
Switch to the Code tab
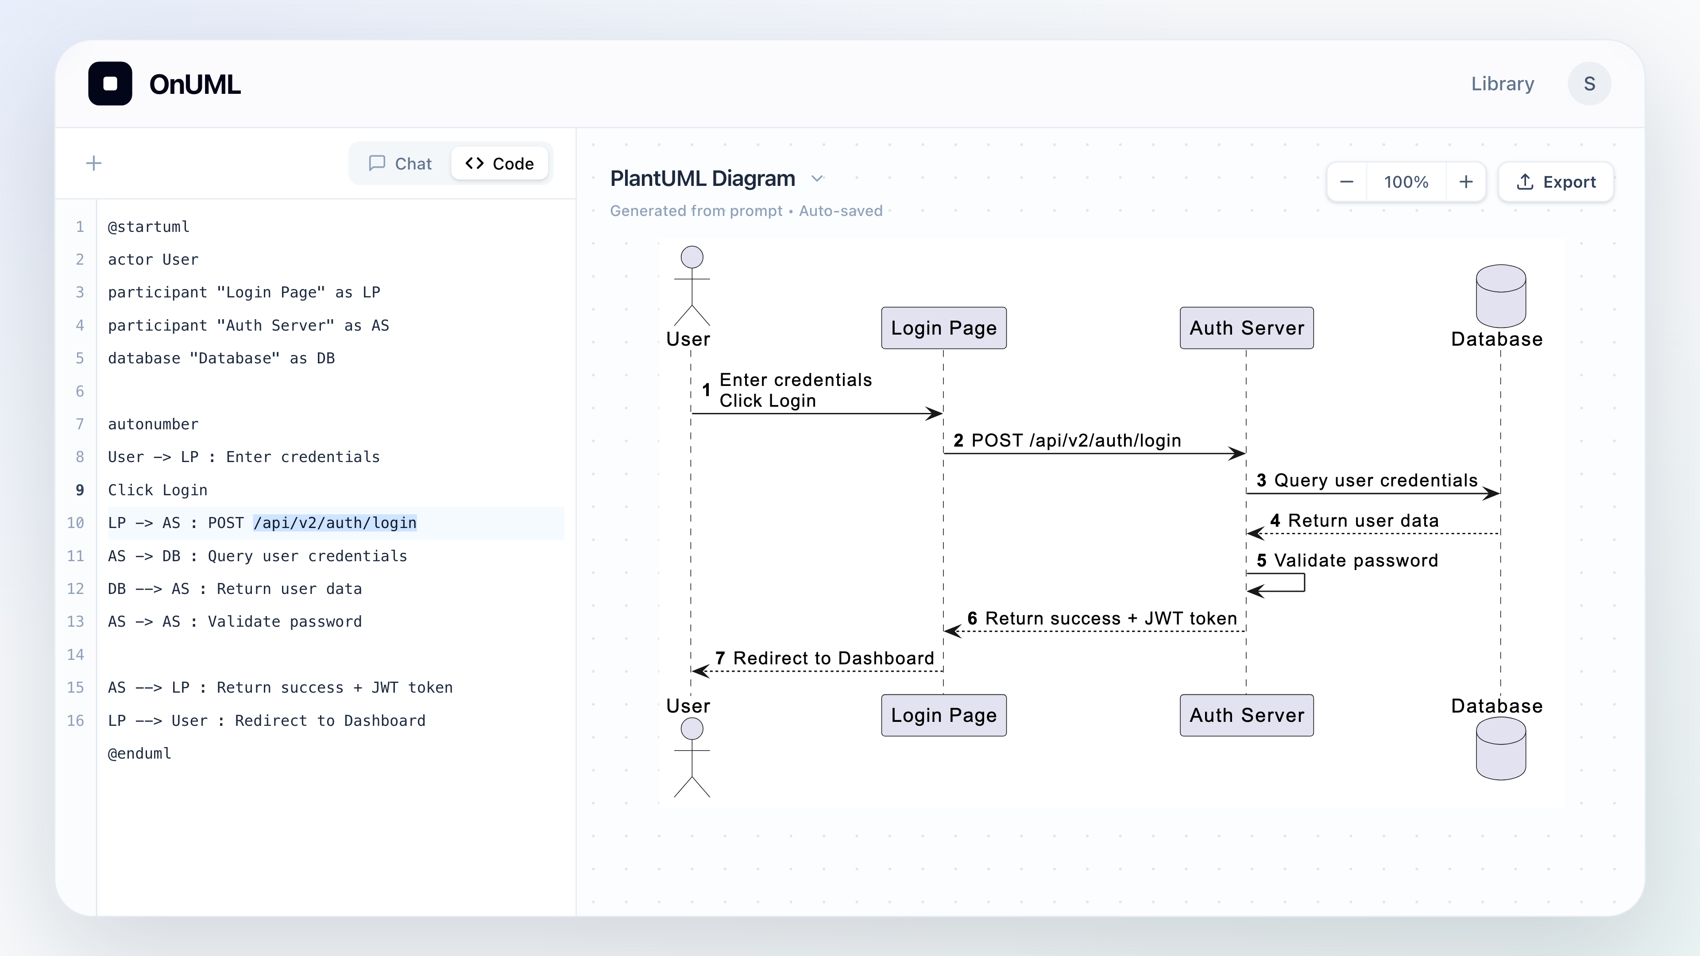[499, 164]
